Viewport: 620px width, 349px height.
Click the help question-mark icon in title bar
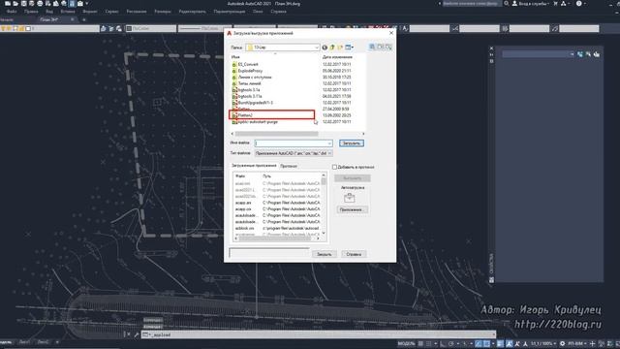[579, 4]
